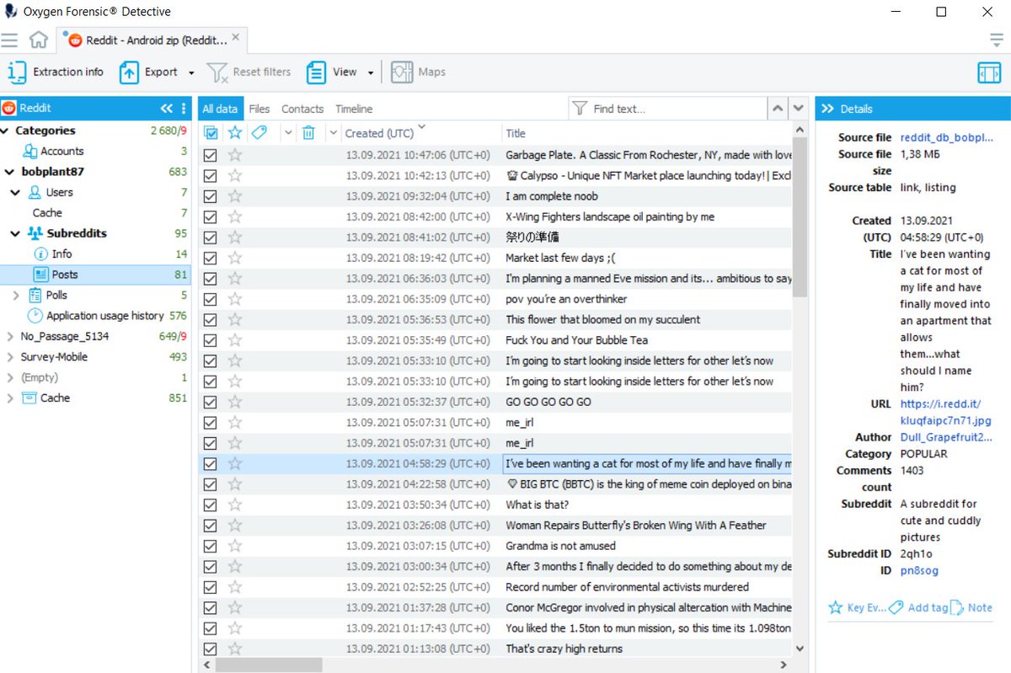Star the This flower that bloomed row
The image size is (1011, 673).
[x=235, y=320]
